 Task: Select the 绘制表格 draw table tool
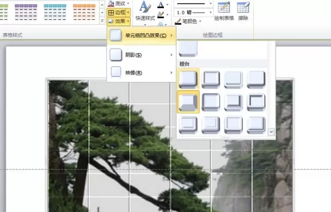tap(224, 11)
